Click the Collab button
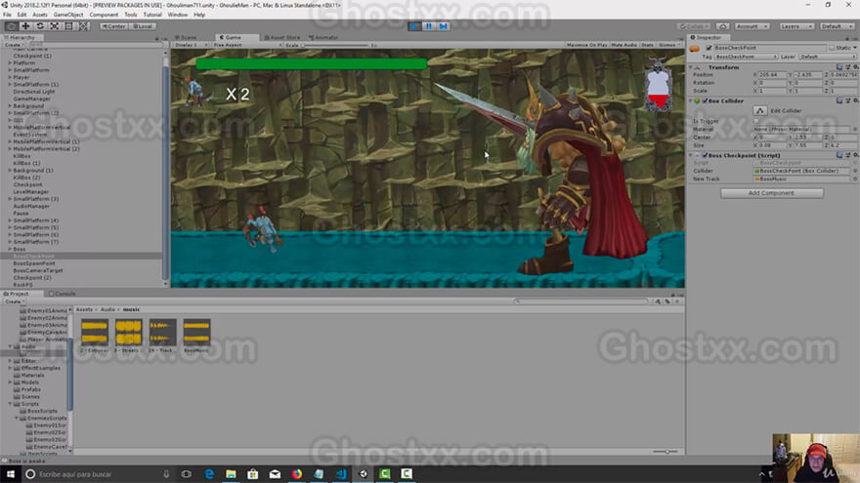 tap(694, 26)
